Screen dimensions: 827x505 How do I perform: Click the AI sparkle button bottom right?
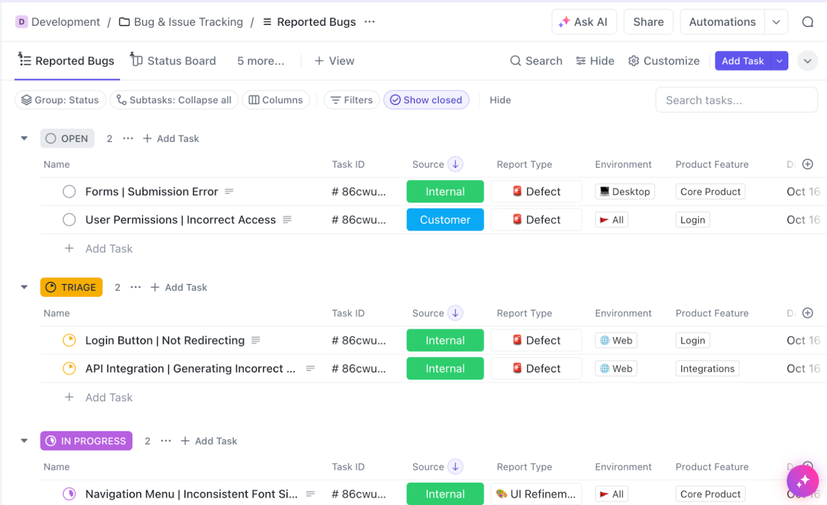pos(802,480)
